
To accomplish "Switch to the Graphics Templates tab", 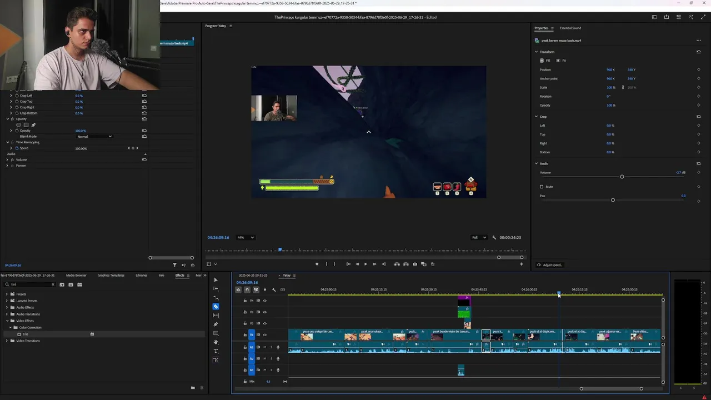I will point(111,275).
